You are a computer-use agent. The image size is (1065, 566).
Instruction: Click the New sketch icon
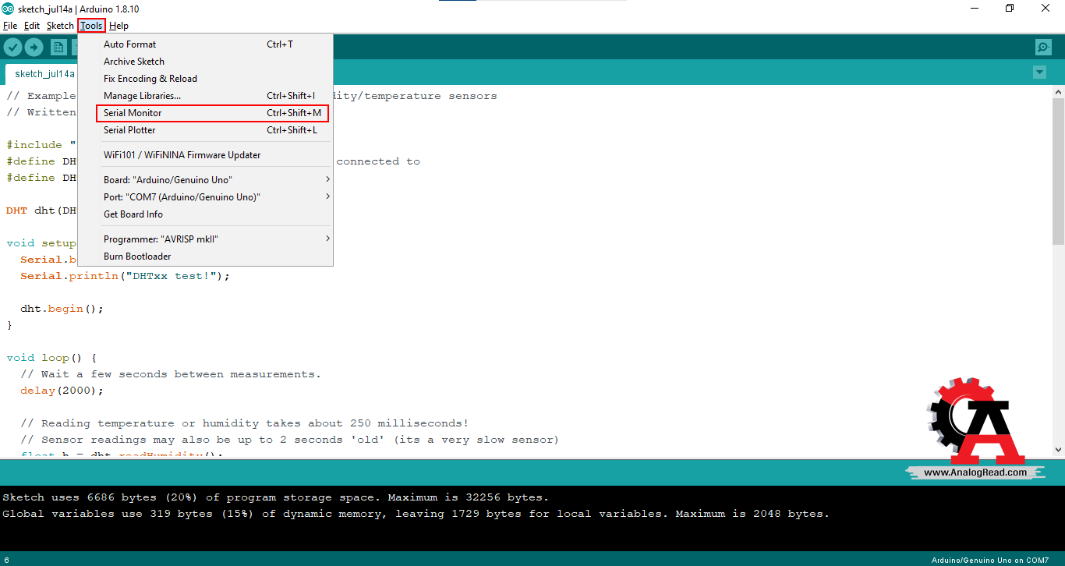click(x=58, y=48)
